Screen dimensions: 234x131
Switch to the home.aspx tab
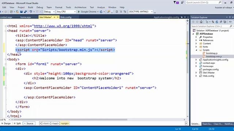coord(26,17)
